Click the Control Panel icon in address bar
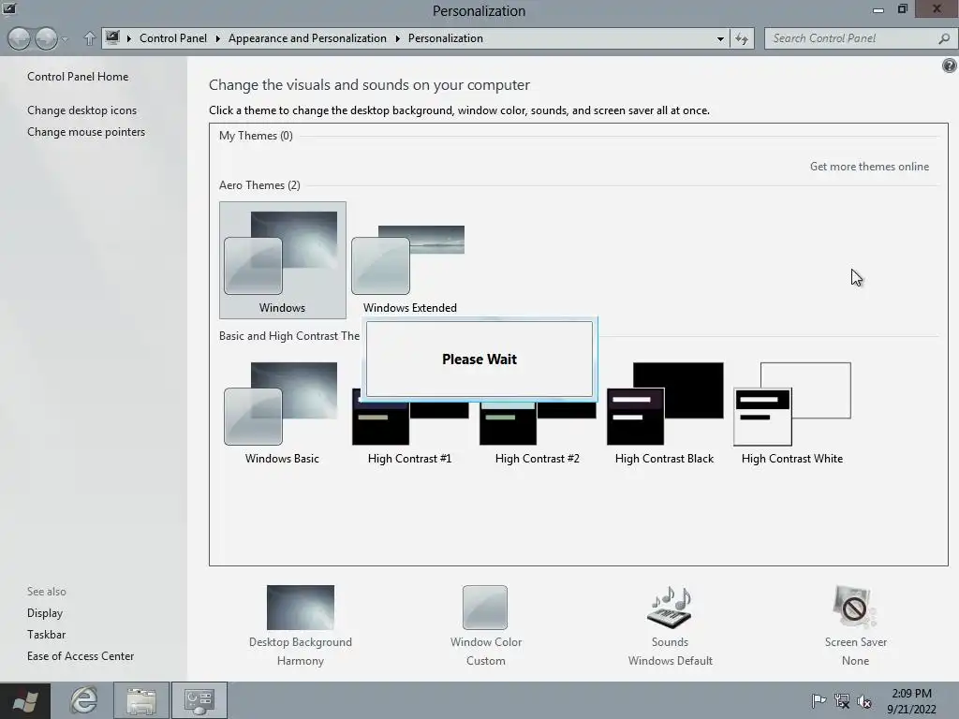 tap(112, 37)
